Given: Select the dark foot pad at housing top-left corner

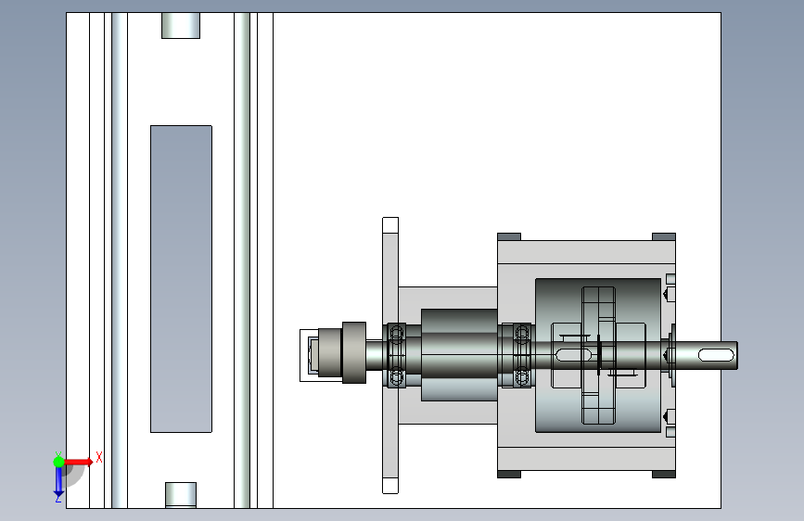Looking at the screenshot, I should pyautogui.click(x=509, y=236).
